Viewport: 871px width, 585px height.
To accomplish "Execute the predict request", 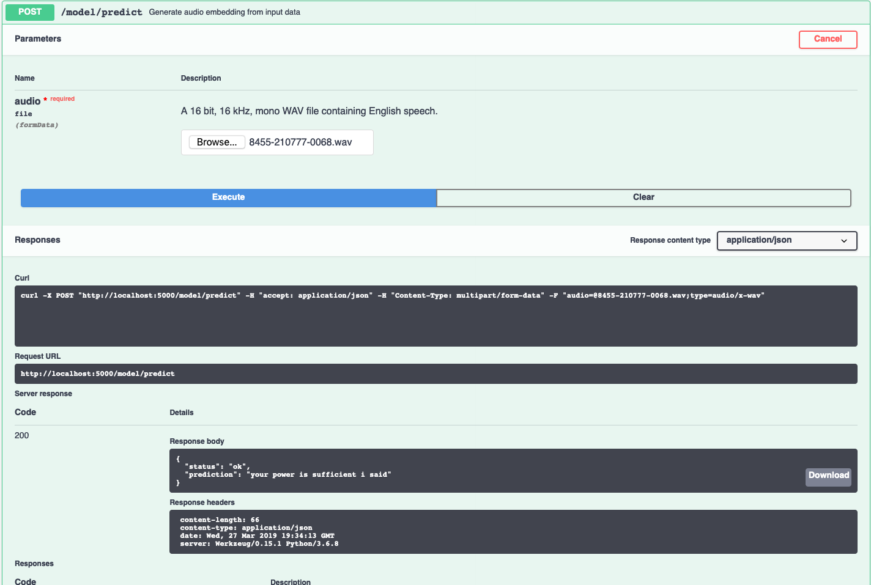I will [x=229, y=197].
